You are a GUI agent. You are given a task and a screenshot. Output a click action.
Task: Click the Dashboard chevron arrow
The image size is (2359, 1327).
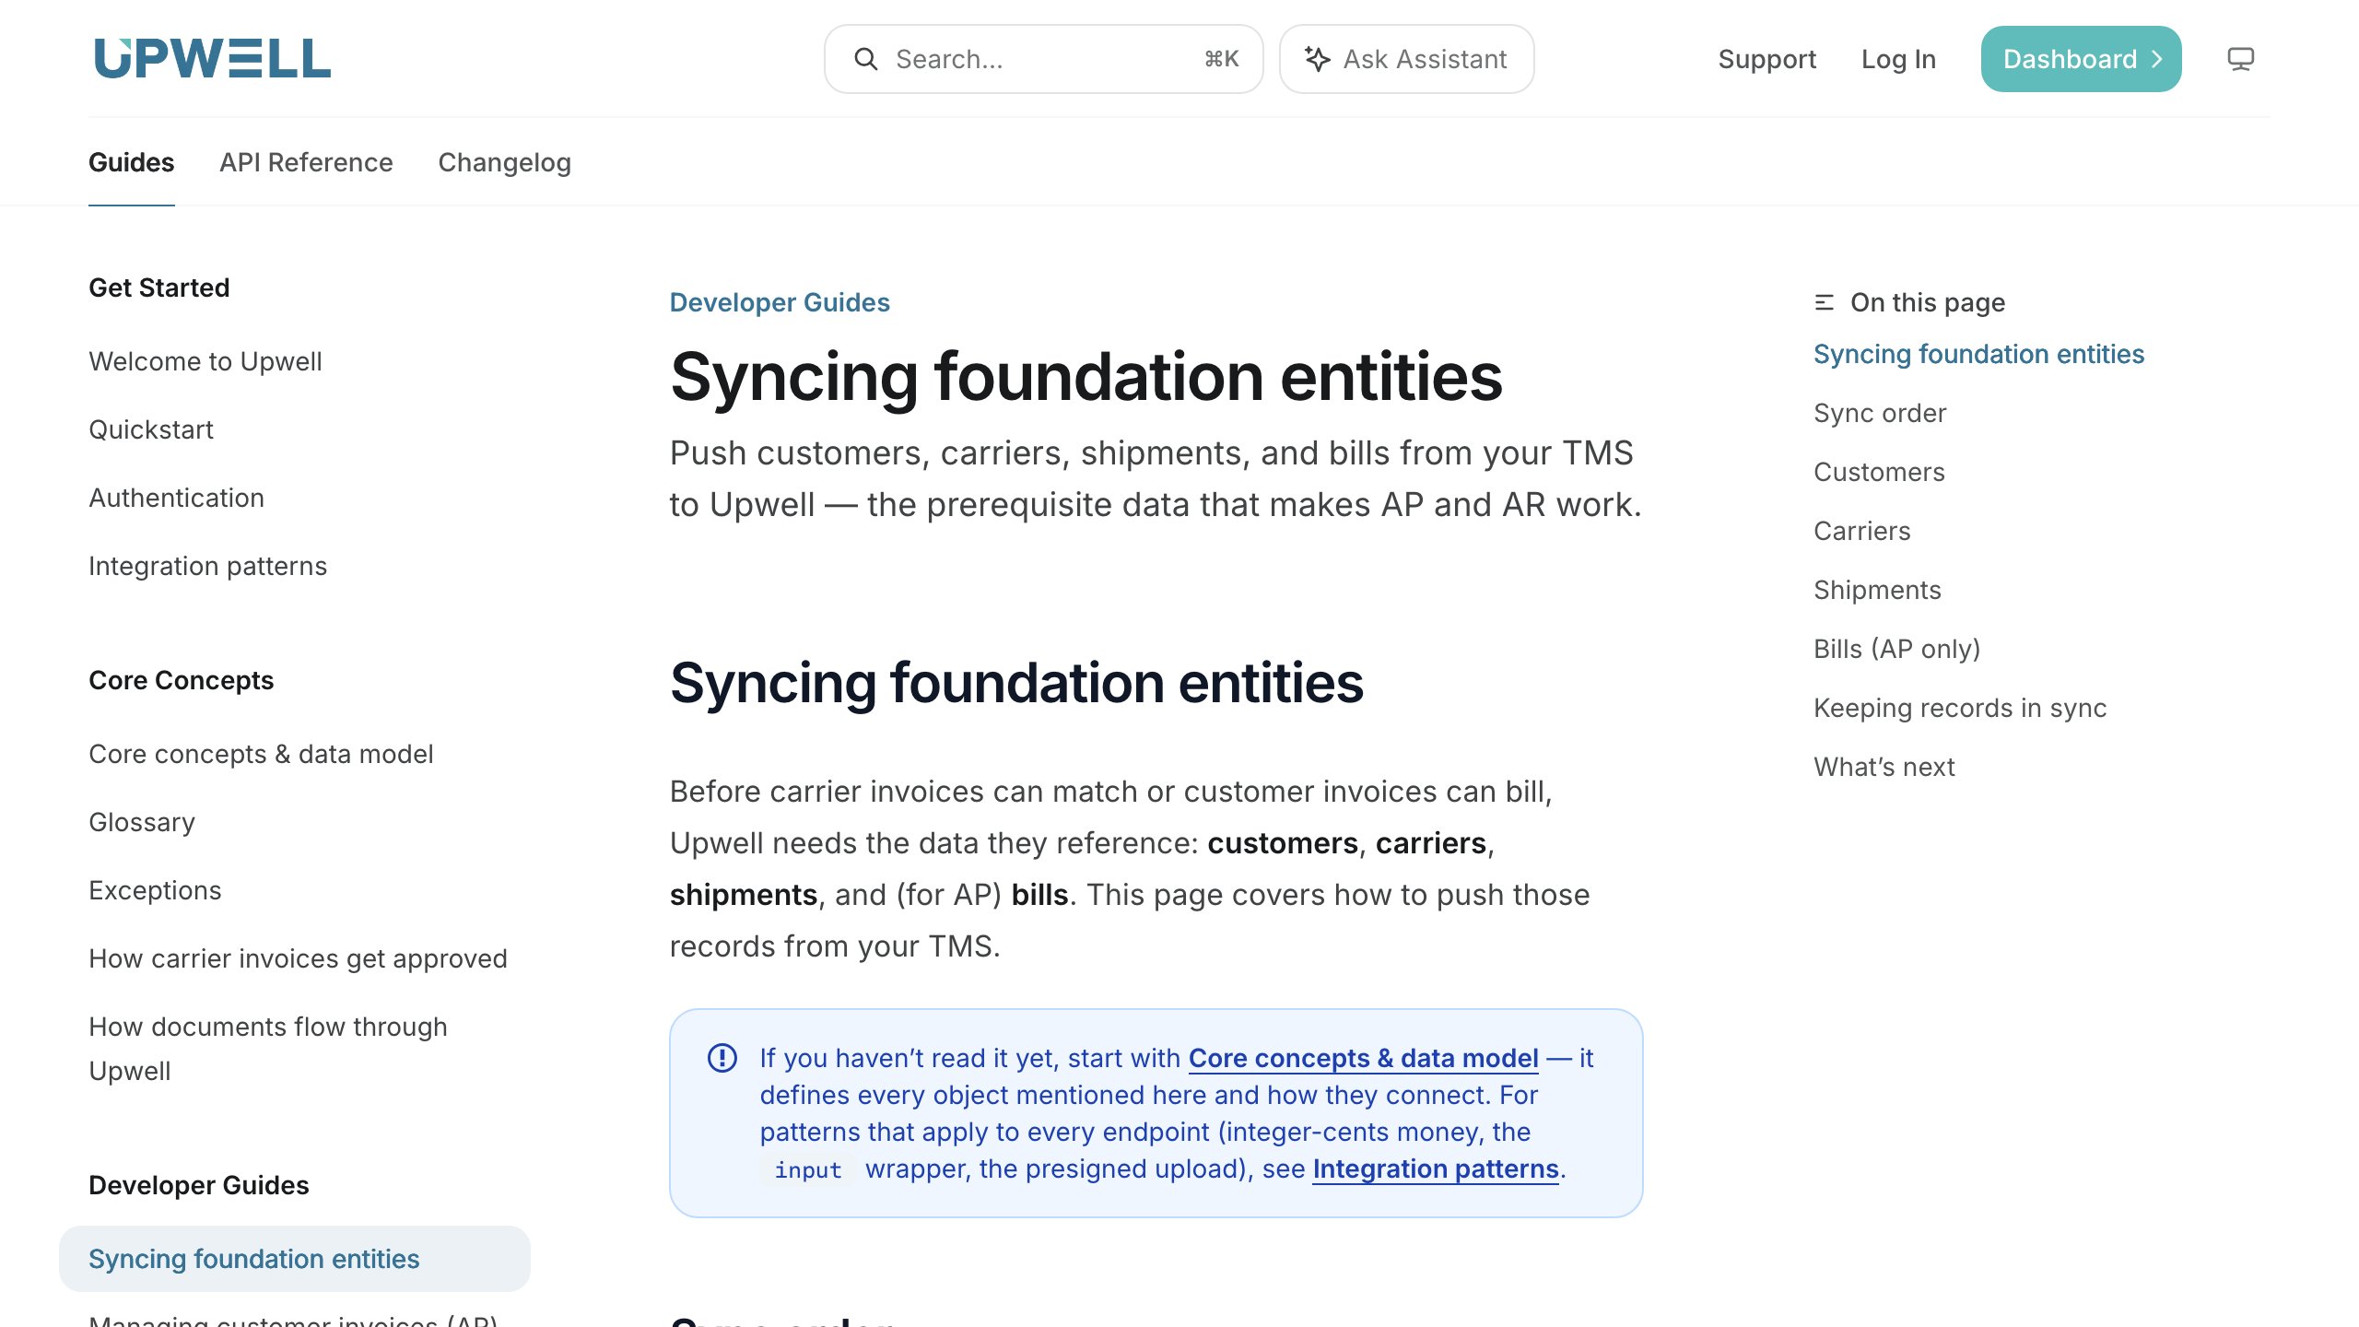[x=2156, y=59]
